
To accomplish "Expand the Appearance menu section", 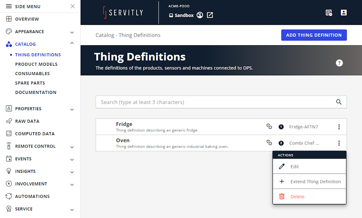I will coord(72,32).
